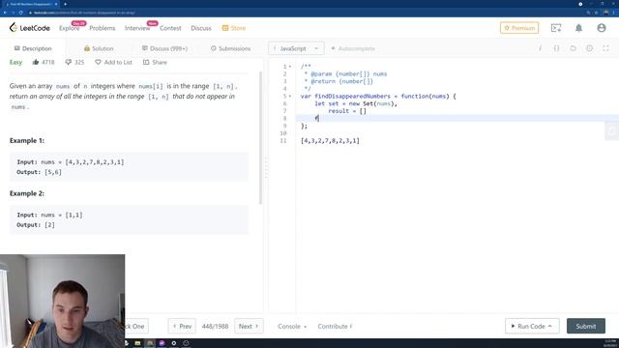The image size is (619, 348).
Task: Enter fullscreen editor mode
Action: (x=605, y=48)
